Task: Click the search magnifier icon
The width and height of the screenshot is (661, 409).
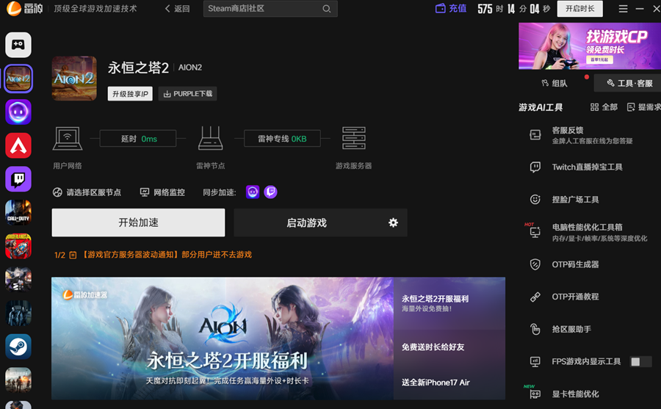Action: pyautogui.click(x=326, y=9)
